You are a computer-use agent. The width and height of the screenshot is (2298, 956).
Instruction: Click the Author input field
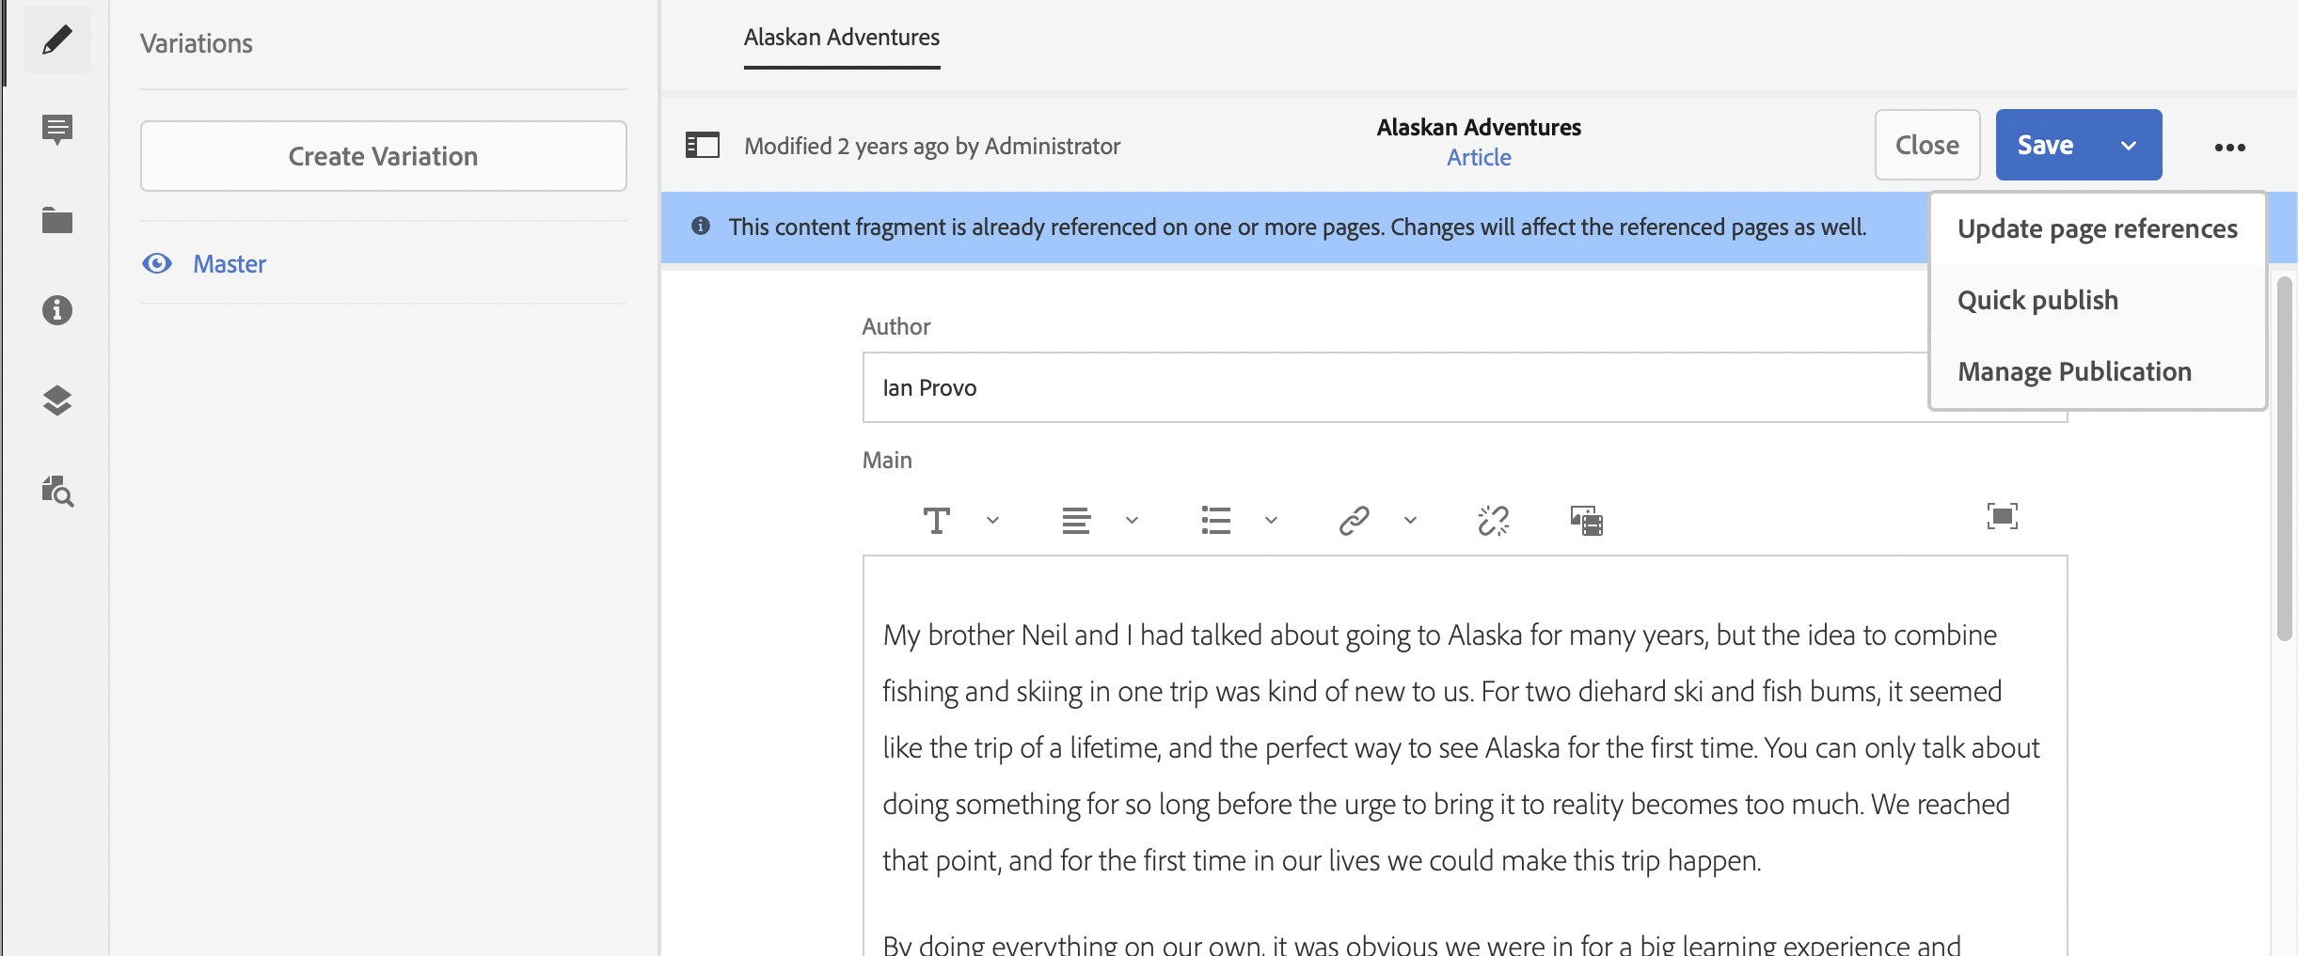point(1392,387)
